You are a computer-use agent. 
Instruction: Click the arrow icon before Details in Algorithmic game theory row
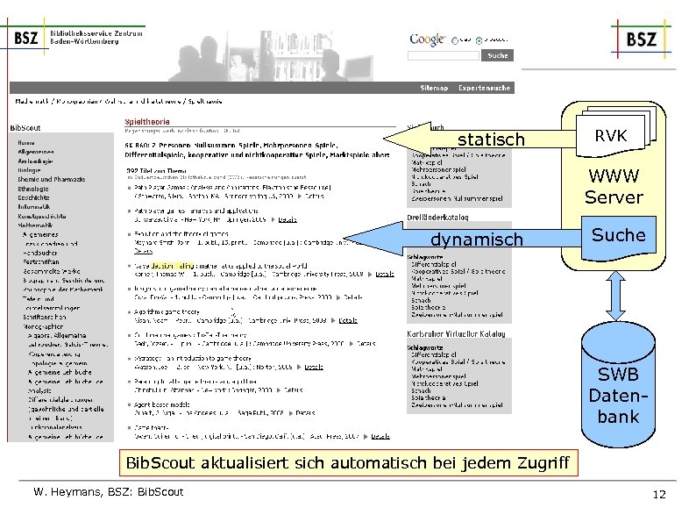333,320
